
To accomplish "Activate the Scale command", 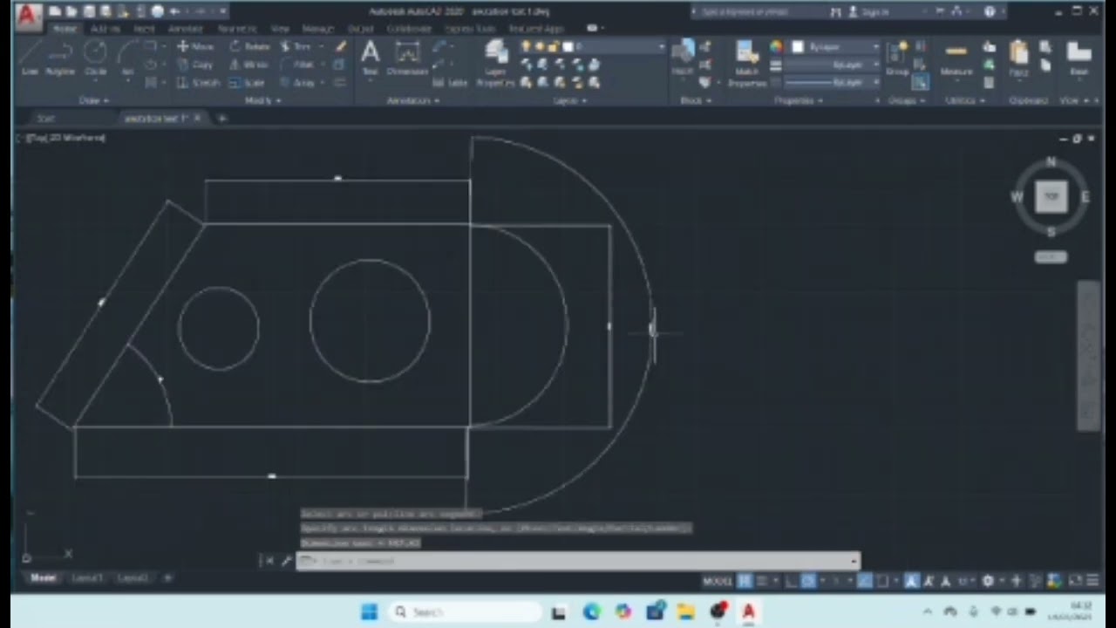I will (x=248, y=83).
